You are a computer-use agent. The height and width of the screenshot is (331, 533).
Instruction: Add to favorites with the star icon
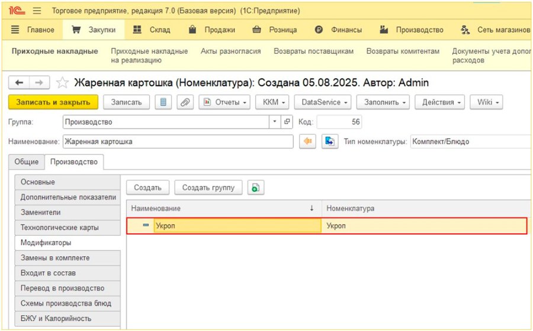pyautogui.click(x=62, y=82)
